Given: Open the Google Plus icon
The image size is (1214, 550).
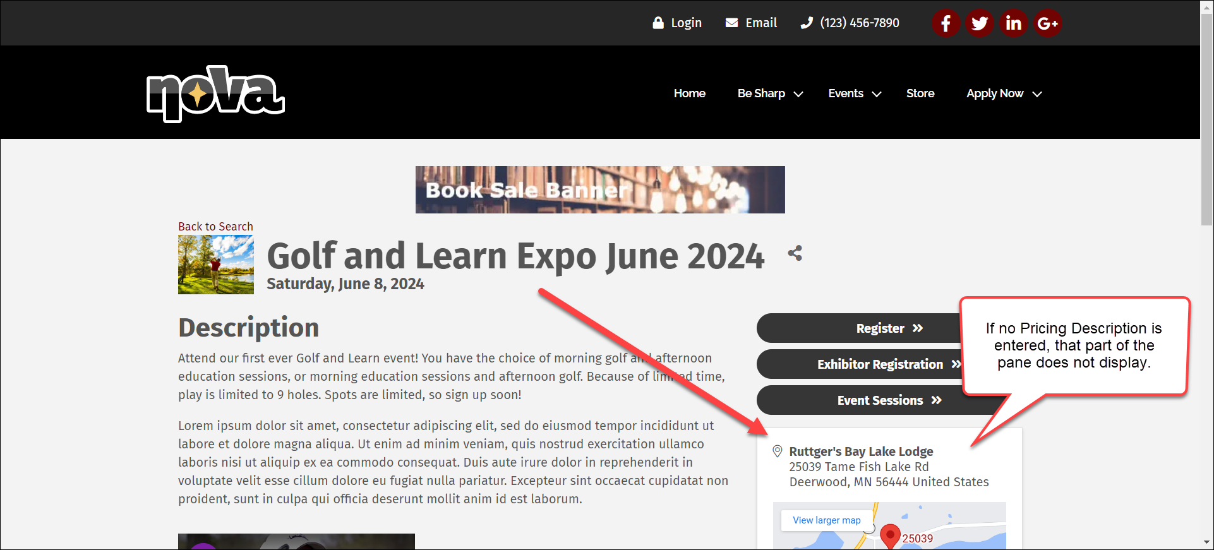Looking at the screenshot, I should [x=1047, y=23].
